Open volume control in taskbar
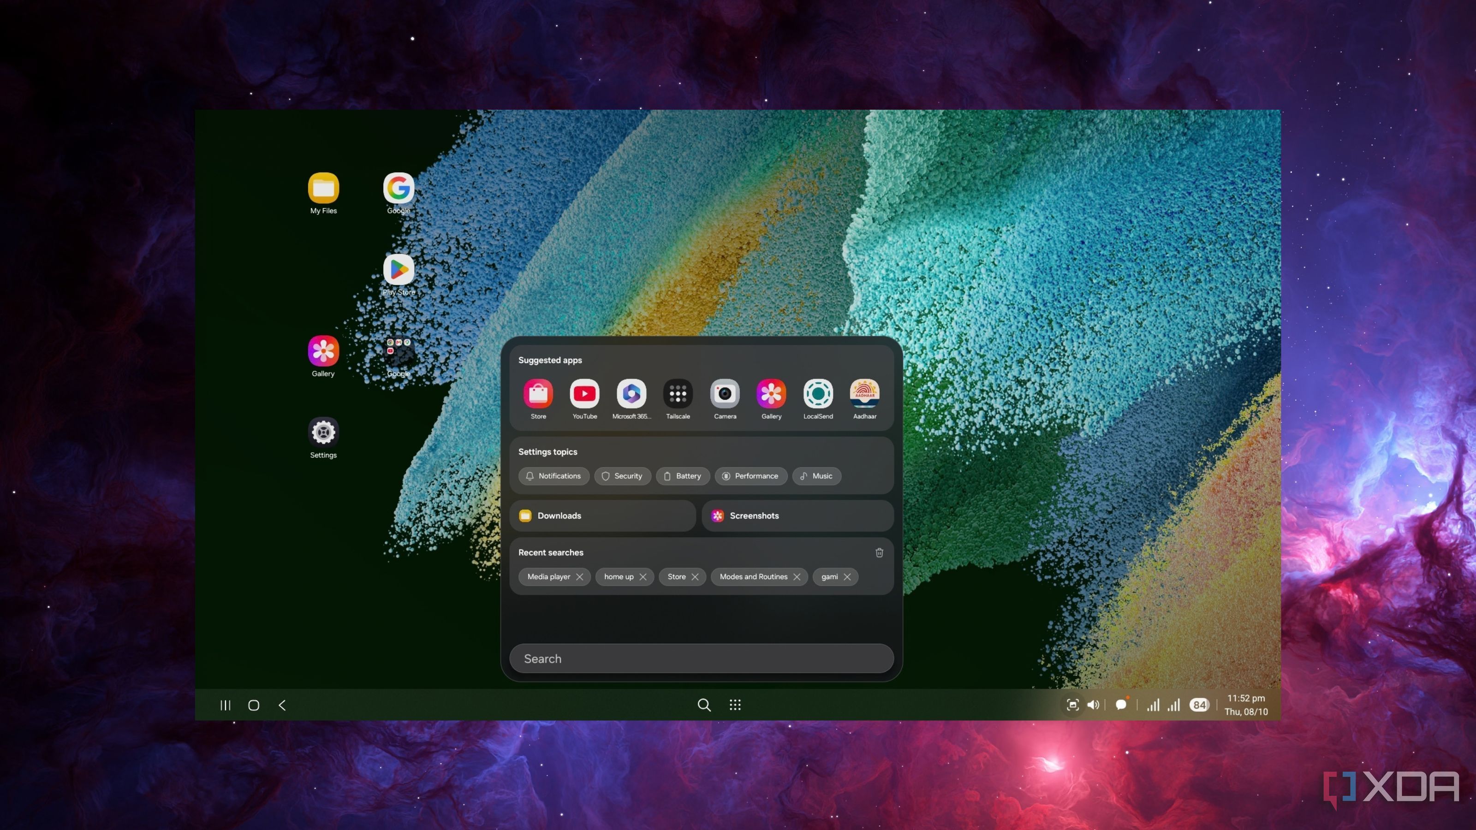The height and width of the screenshot is (830, 1476). (1093, 705)
